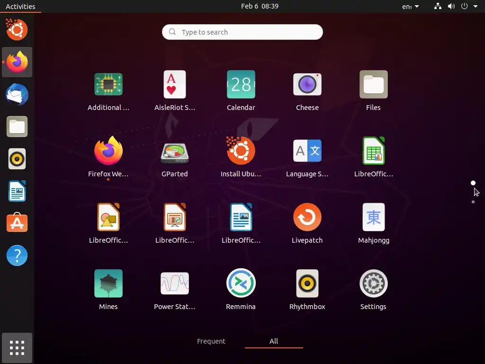The height and width of the screenshot is (364, 485).
Task: Click the wired network status icon
Action: point(438,6)
